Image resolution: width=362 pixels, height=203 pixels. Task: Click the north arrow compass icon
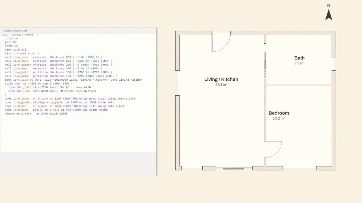pos(329,12)
